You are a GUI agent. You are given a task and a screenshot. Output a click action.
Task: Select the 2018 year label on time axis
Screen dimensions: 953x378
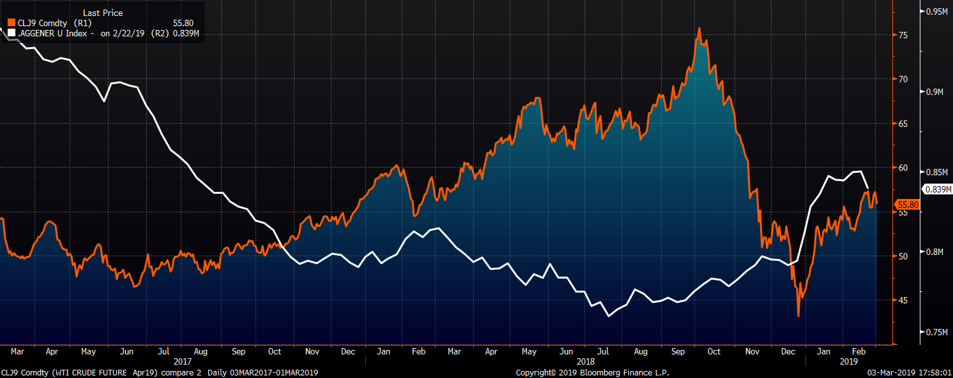pyautogui.click(x=584, y=361)
